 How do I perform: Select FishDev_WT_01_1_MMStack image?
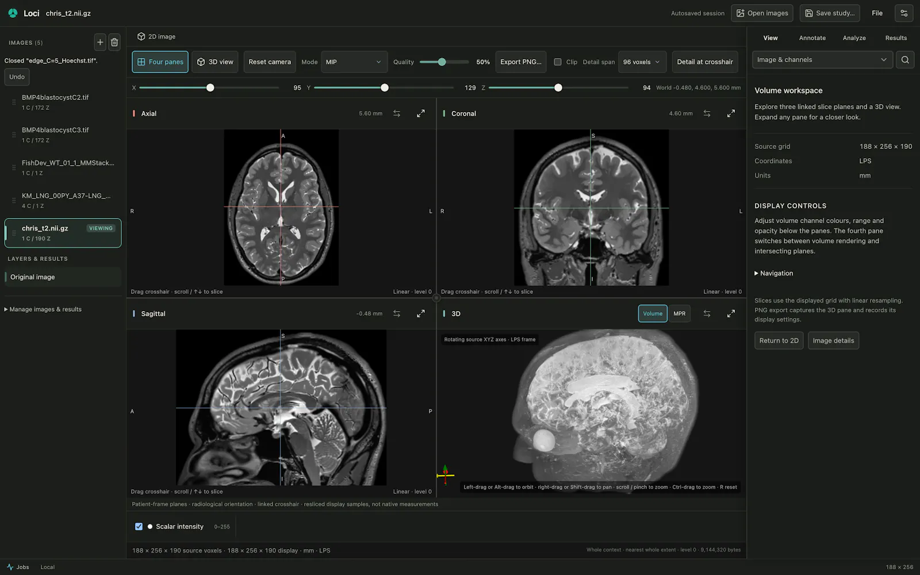pyautogui.click(x=63, y=168)
